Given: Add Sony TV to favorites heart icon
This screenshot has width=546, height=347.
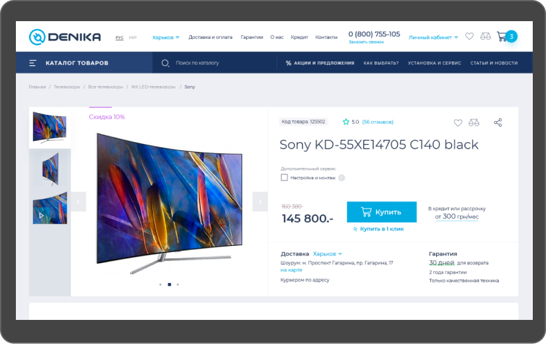Looking at the screenshot, I should (x=458, y=123).
